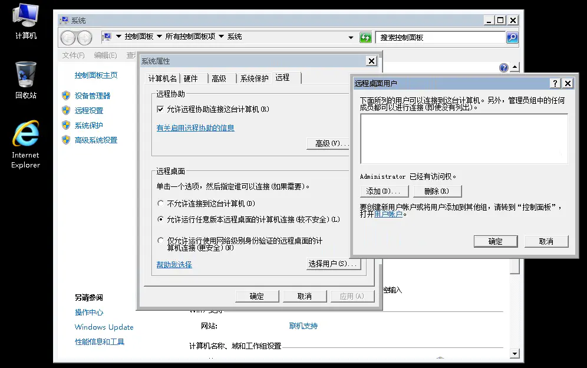587x368 pixels.
Task: Click the back navigation arrow
Action: 69,37
